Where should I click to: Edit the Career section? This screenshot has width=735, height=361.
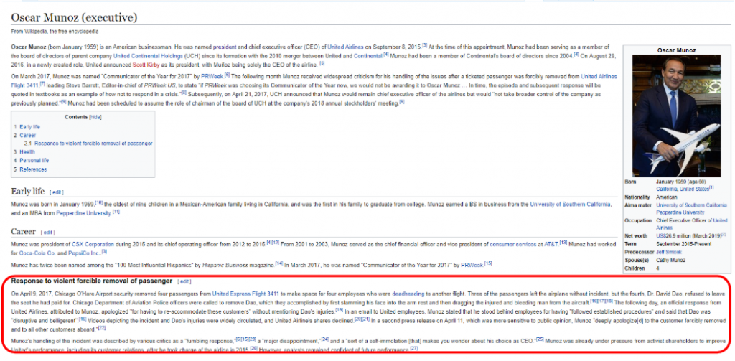[47, 233]
